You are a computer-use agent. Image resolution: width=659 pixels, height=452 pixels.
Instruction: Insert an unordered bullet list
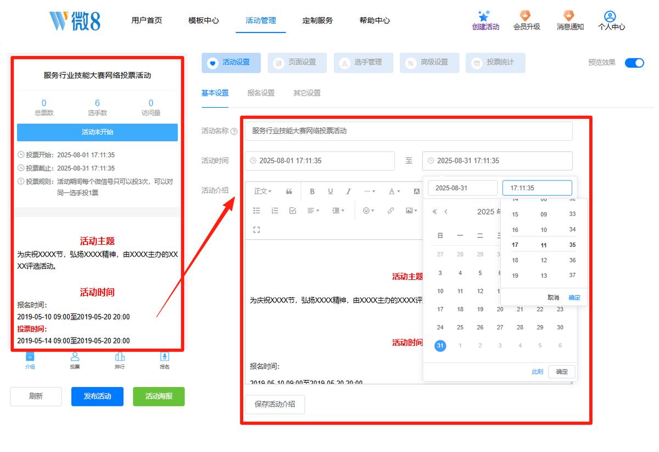[x=256, y=211]
